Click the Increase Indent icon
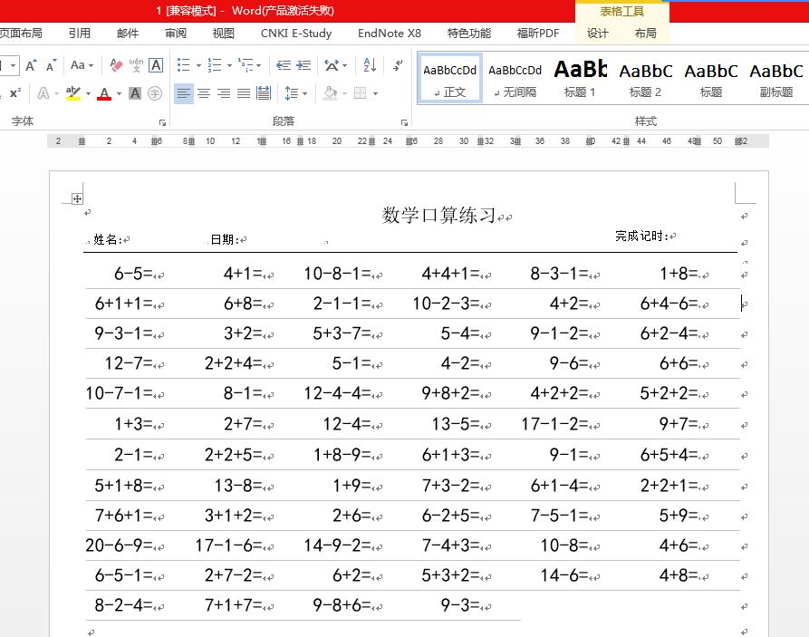The image size is (809, 637). click(304, 63)
